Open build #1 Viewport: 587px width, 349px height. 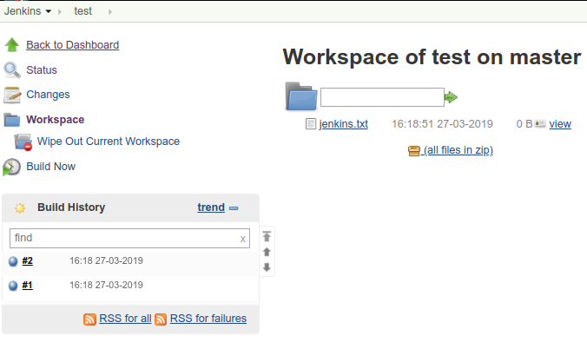pos(27,286)
